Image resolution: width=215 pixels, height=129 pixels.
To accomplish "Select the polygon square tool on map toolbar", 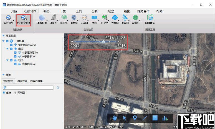I will point(155,118).
